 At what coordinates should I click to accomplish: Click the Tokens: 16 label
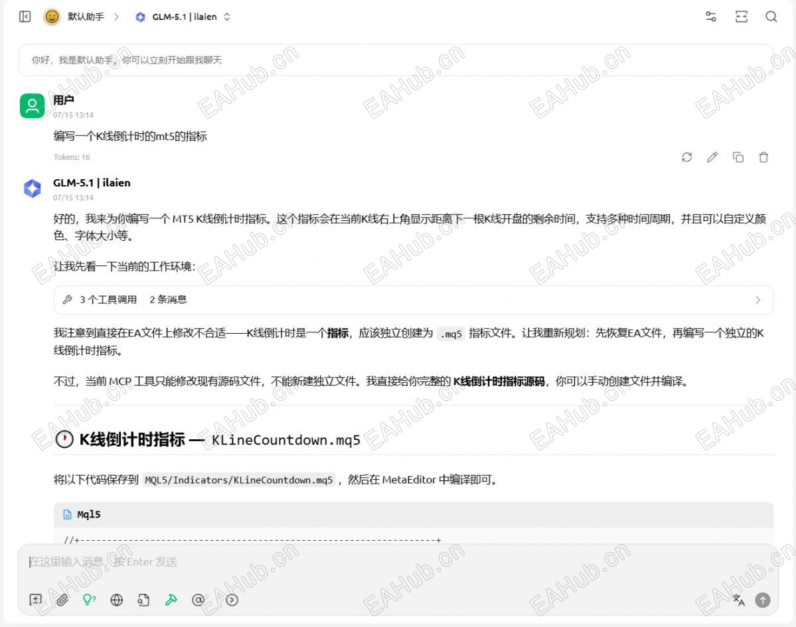(x=72, y=157)
